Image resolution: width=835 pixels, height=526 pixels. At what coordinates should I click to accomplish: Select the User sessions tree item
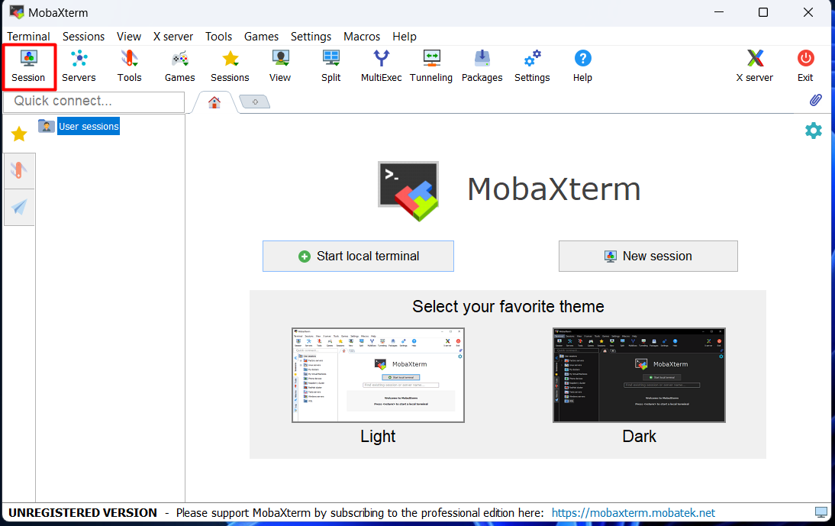click(89, 126)
